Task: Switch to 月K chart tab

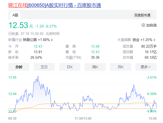Action: point(121,67)
